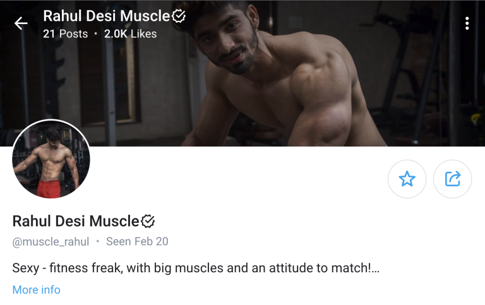The width and height of the screenshot is (485, 305).
Task: Click the @muscle_rahul username handle
Action: [x=51, y=242]
